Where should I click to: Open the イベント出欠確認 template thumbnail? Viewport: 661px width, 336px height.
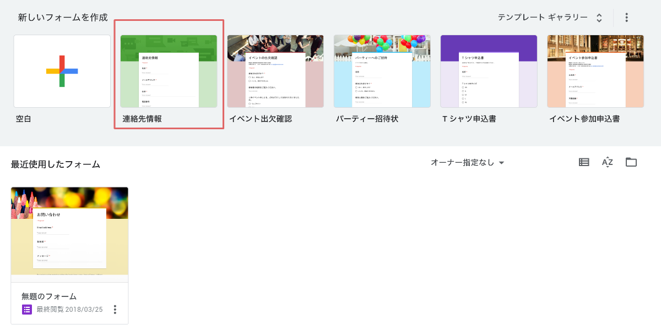(275, 71)
